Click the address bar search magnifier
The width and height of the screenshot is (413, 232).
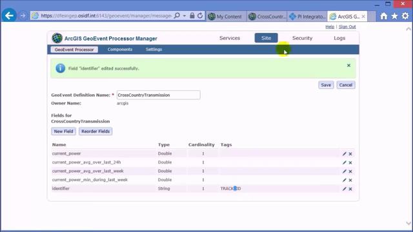177,15
